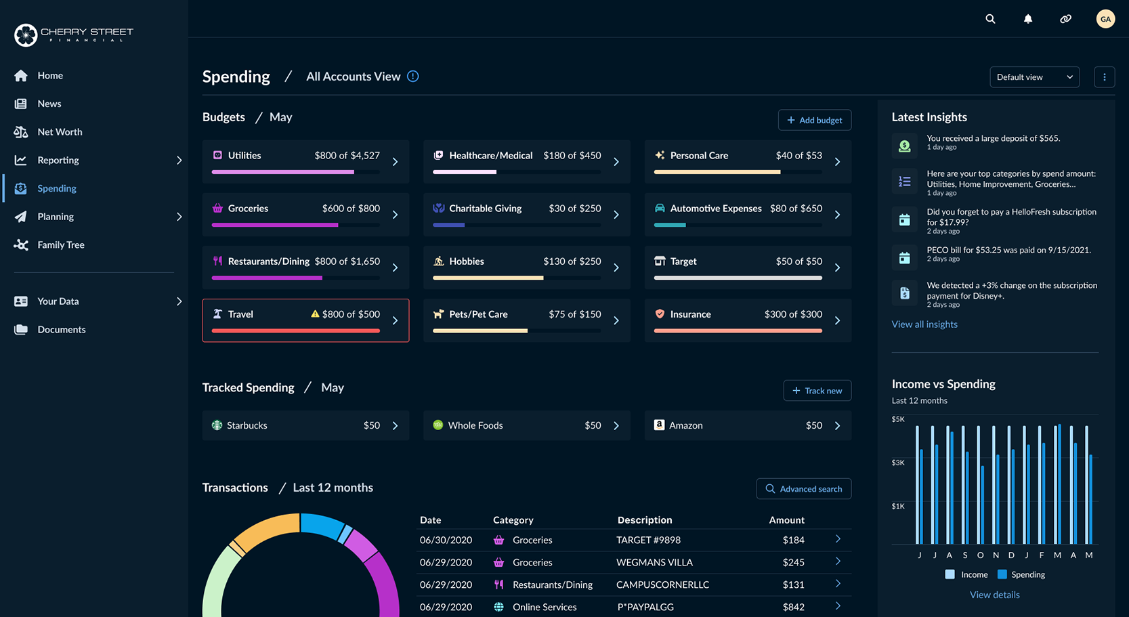Click the Automotive Expenses car icon
1129x617 pixels.
tap(660, 208)
